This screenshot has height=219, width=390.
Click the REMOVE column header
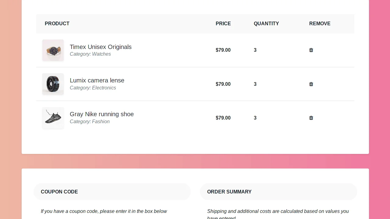tap(320, 23)
